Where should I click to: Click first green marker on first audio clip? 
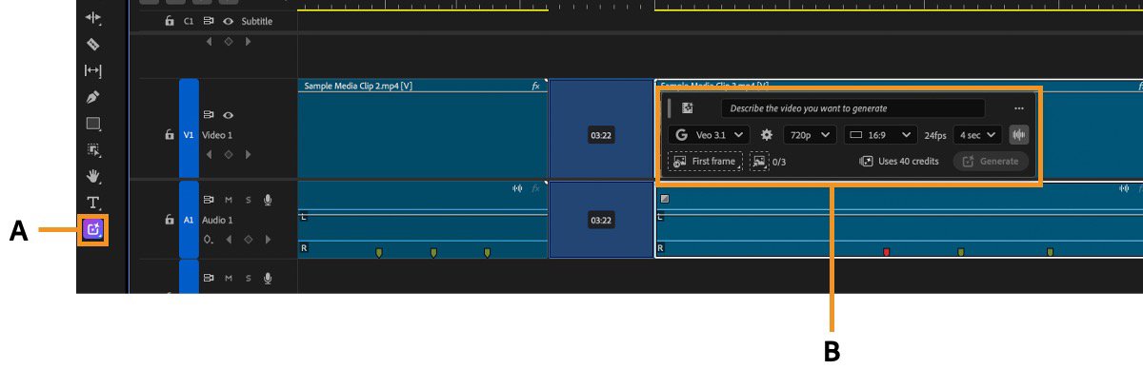pyautogui.click(x=379, y=252)
